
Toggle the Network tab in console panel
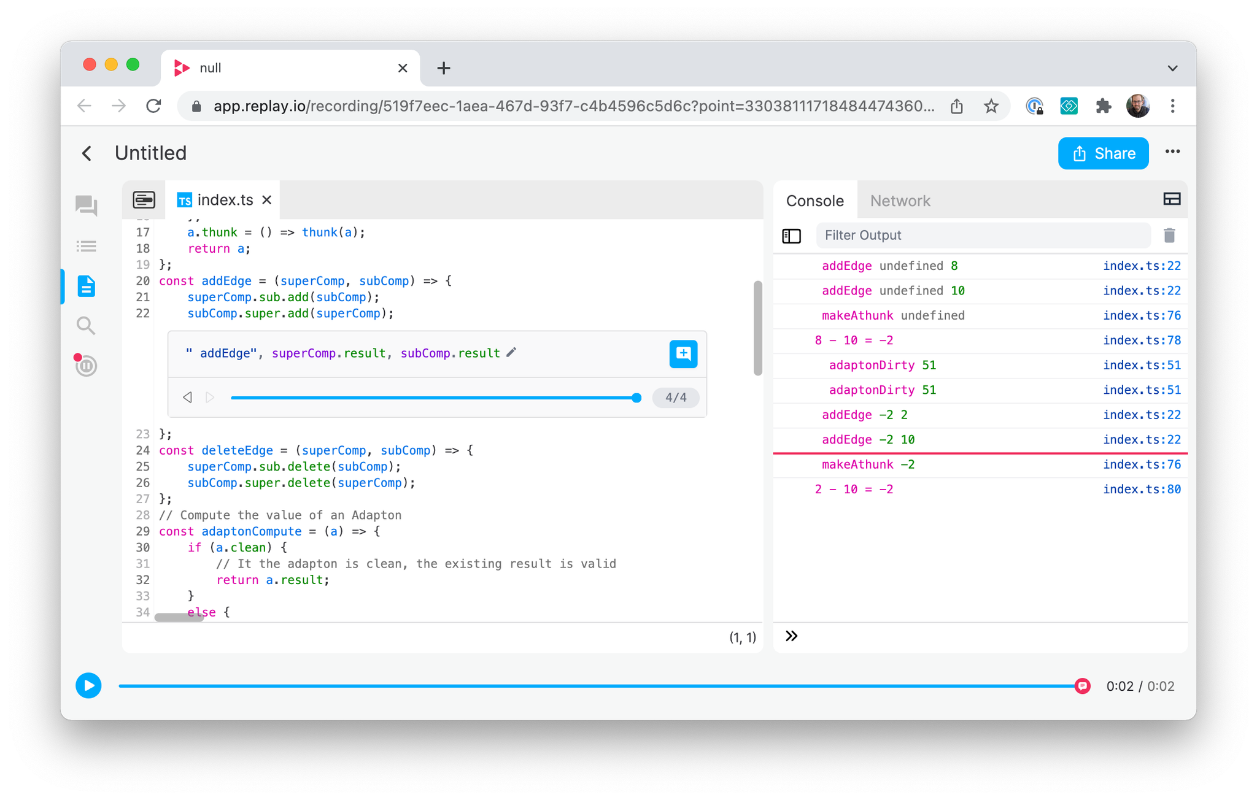pyautogui.click(x=900, y=201)
